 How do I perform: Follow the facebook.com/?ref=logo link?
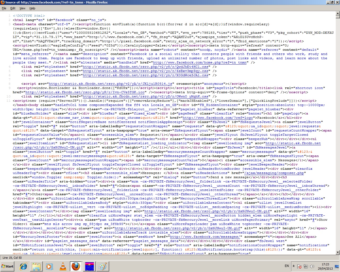click(x=218, y=118)
